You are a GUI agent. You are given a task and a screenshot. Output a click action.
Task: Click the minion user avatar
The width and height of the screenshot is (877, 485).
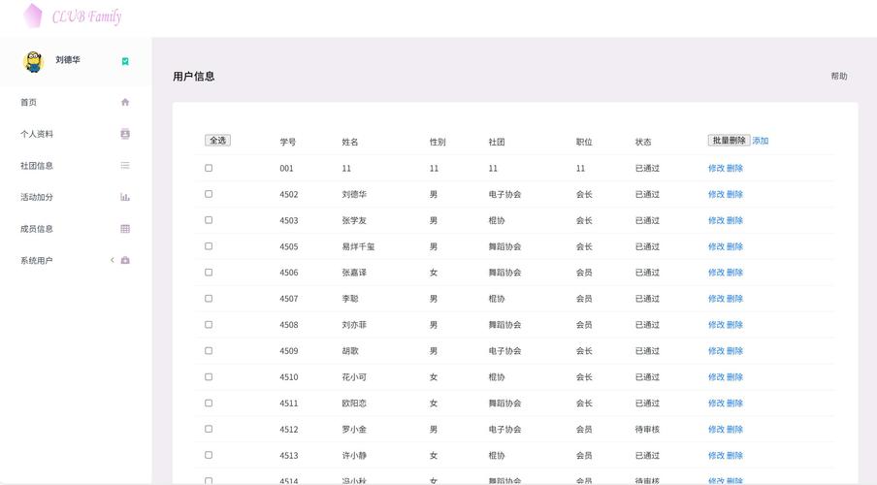tap(34, 61)
